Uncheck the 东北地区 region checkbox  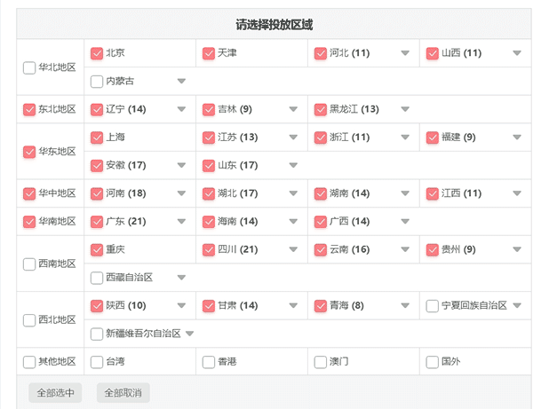(30, 110)
